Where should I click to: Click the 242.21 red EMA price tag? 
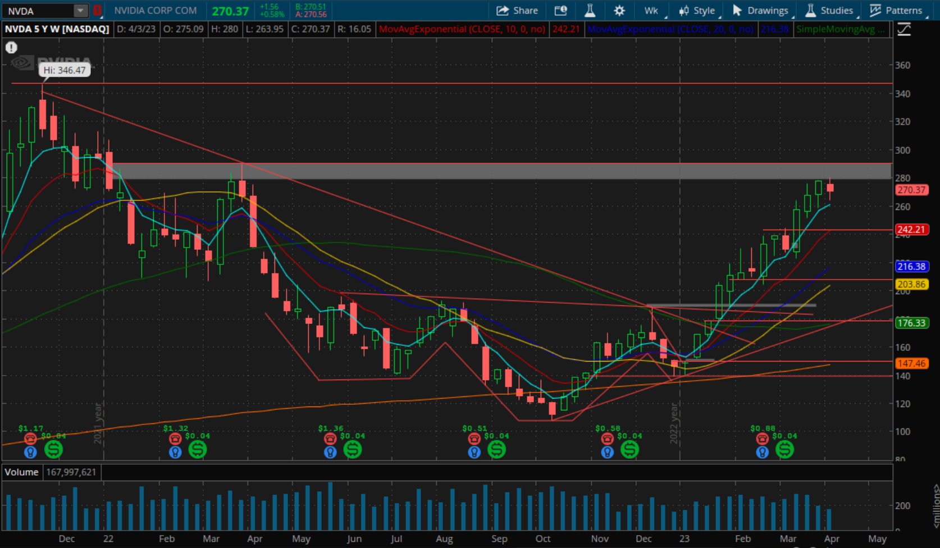click(x=911, y=230)
